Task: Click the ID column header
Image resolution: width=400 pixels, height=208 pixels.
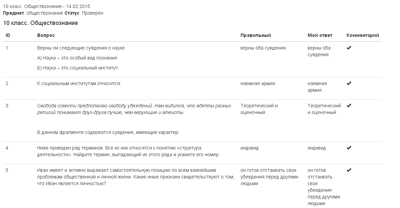Action: pyautogui.click(x=8, y=35)
